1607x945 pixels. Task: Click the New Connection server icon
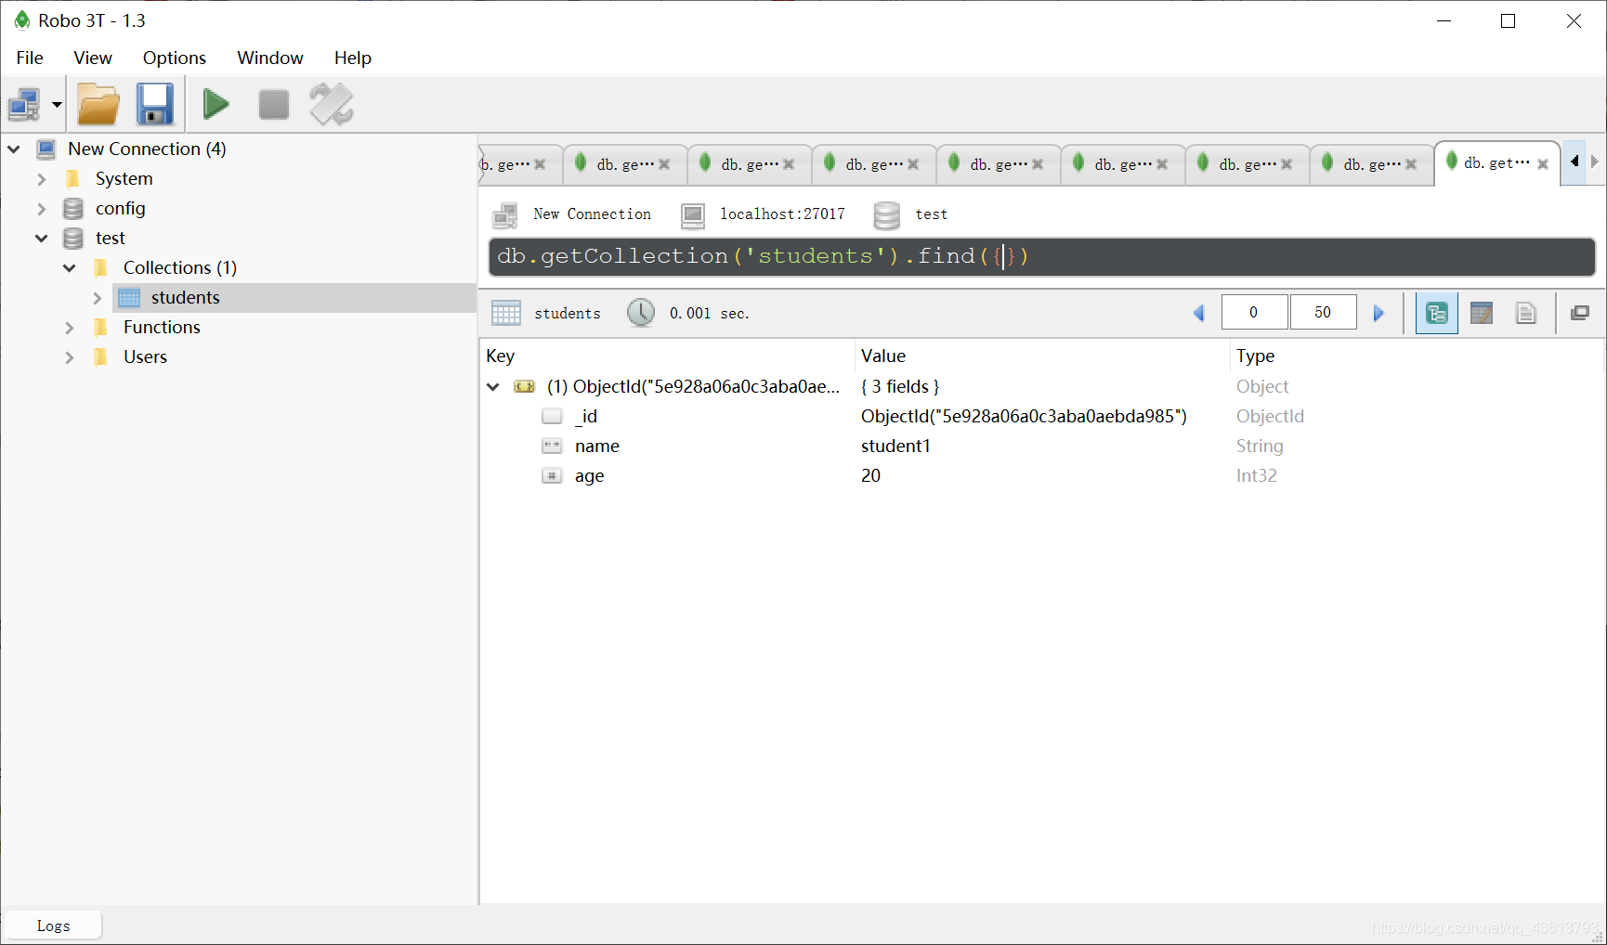pos(46,149)
